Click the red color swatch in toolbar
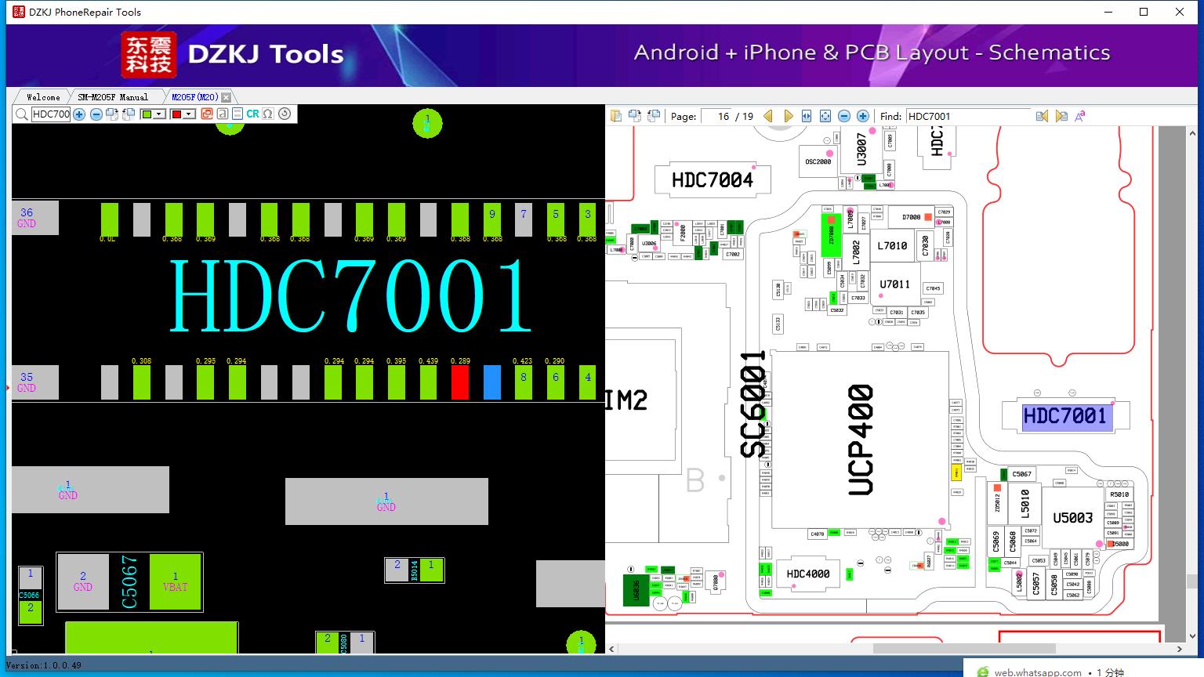The height and width of the screenshot is (677, 1204). pyautogui.click(x=176, y=114)
